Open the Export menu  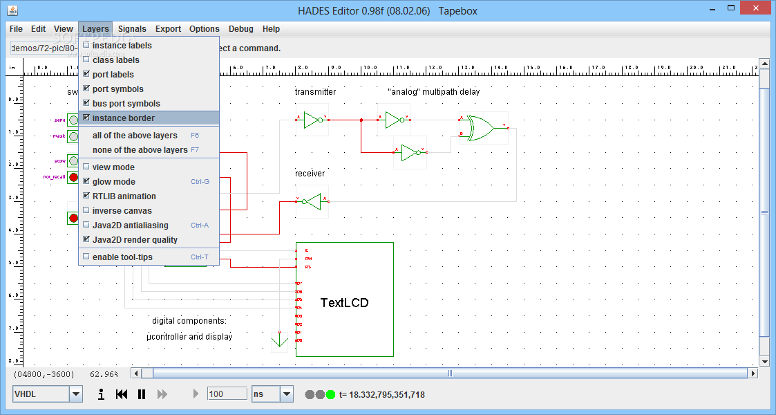point(169,29)
